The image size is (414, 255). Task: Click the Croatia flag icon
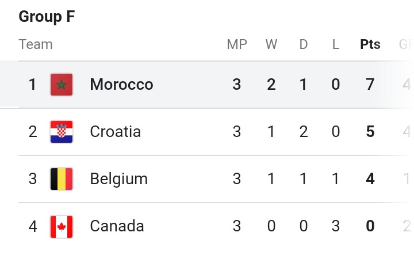[62, 132]
